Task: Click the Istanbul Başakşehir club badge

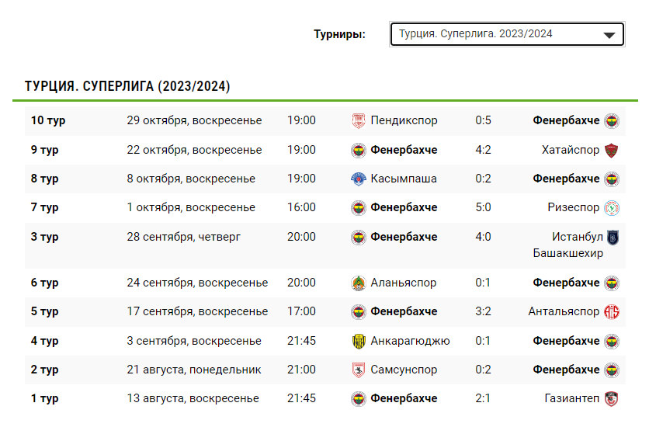Action: coord(612,238)
